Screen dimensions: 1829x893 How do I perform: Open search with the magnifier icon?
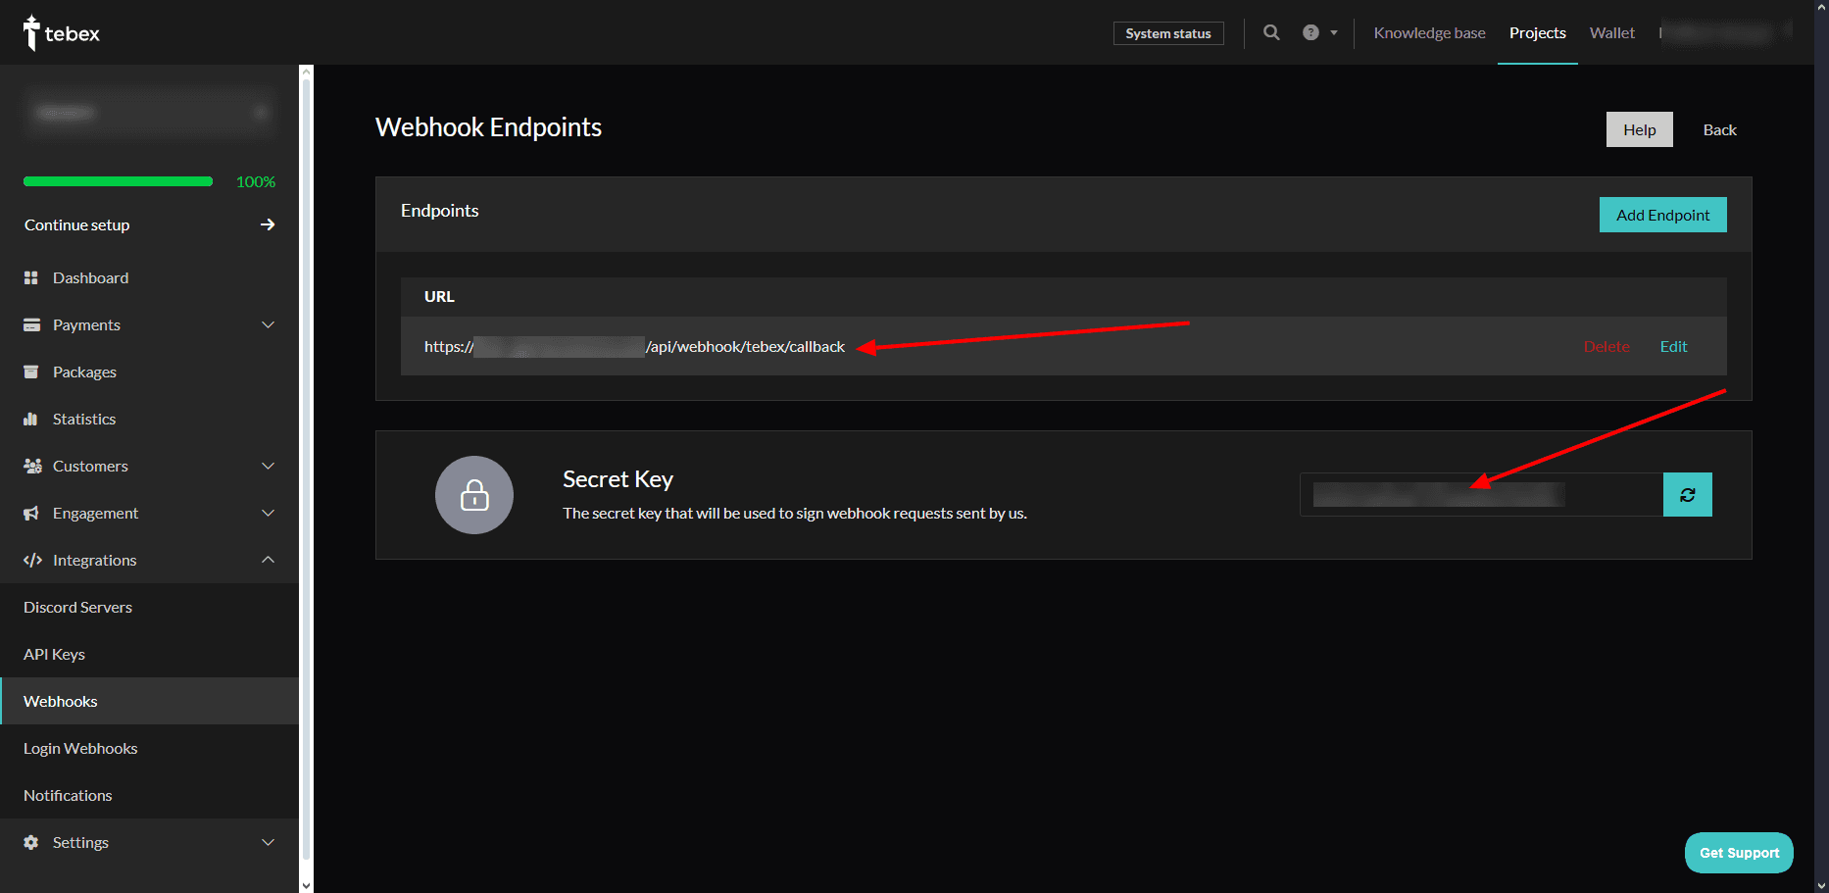1271,32
